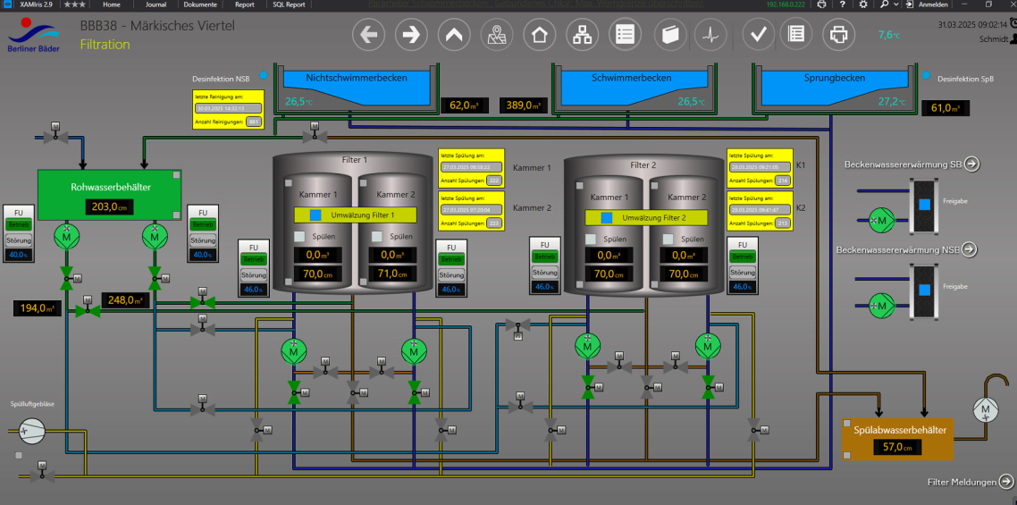
Task: Open the SQL Report menu
Action: 289,4
